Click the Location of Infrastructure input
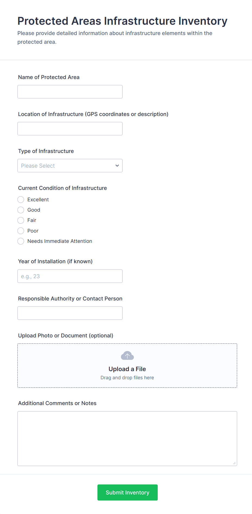 tap(70, 129)
